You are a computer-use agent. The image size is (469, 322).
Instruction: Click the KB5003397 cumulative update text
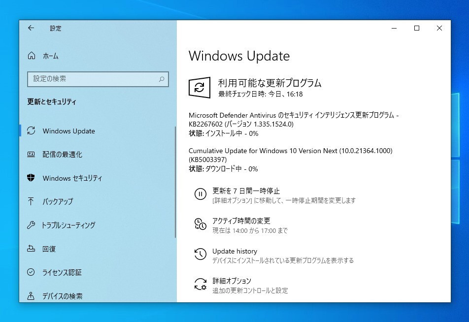291,155
